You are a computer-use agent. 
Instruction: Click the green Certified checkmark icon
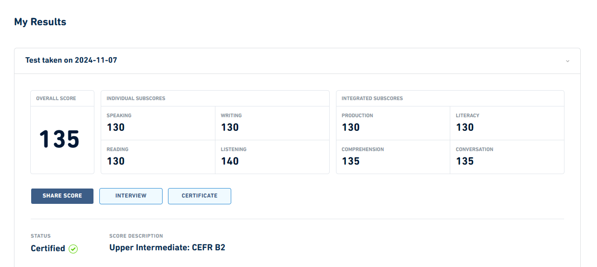coord(73,249)
